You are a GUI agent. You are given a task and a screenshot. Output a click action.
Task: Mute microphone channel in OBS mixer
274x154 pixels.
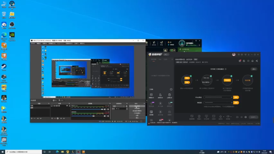[x=105, y=109]
